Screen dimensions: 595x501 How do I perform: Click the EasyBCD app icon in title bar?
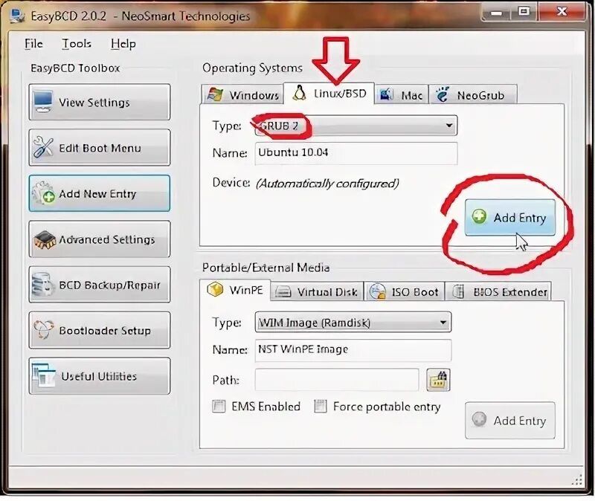click(x=17, y=16)
